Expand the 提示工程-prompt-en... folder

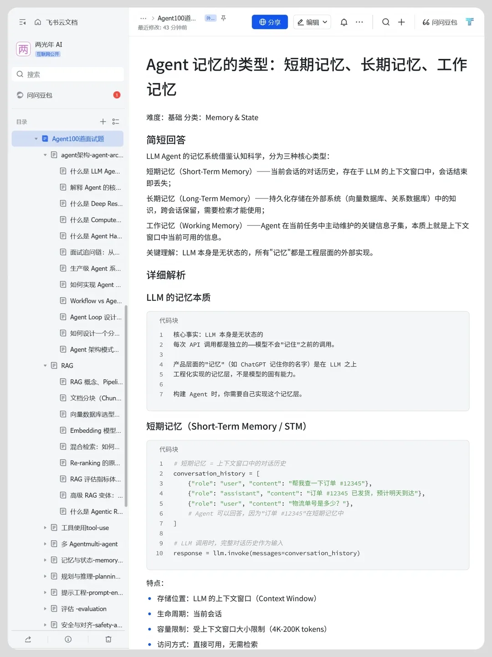[x=45, y=593]
